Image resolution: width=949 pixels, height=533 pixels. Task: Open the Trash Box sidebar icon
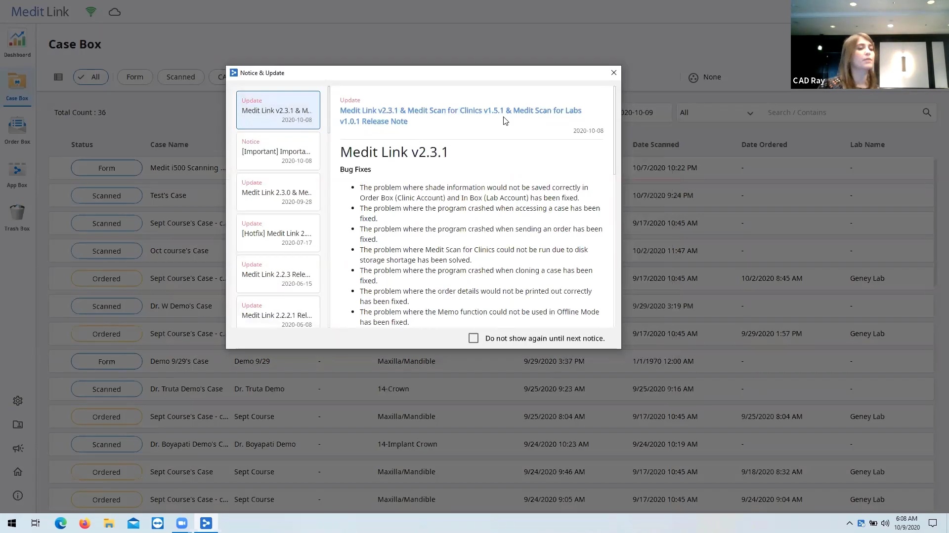coord(17,218)
